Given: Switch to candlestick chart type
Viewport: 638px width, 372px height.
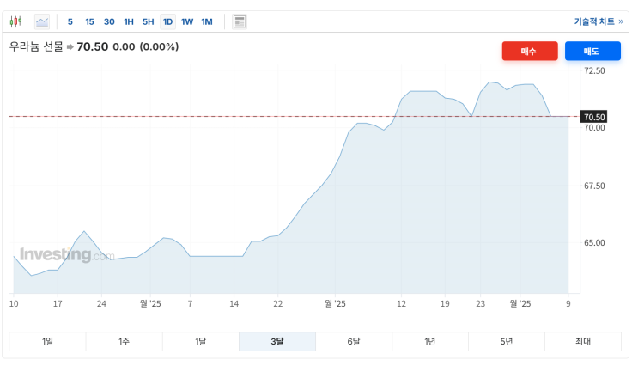Looking at the screenshot, I should pos(16,21).
